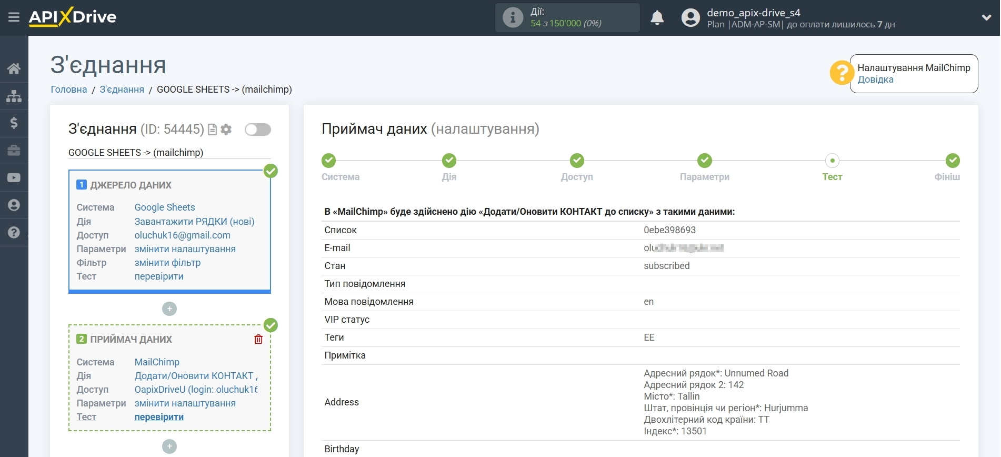Go to Параметри step
The width and height of the screenshot is (1001, 457).
click(705, 161)
